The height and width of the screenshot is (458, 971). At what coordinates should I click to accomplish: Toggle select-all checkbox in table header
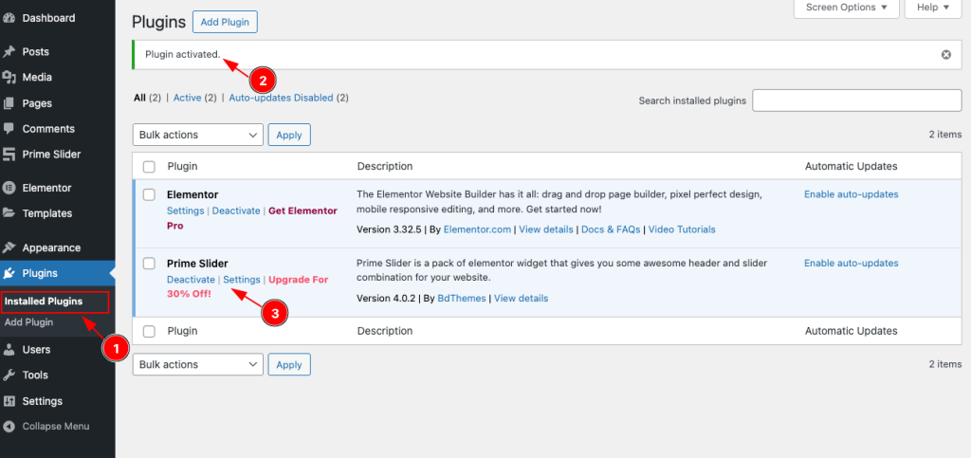149,167
